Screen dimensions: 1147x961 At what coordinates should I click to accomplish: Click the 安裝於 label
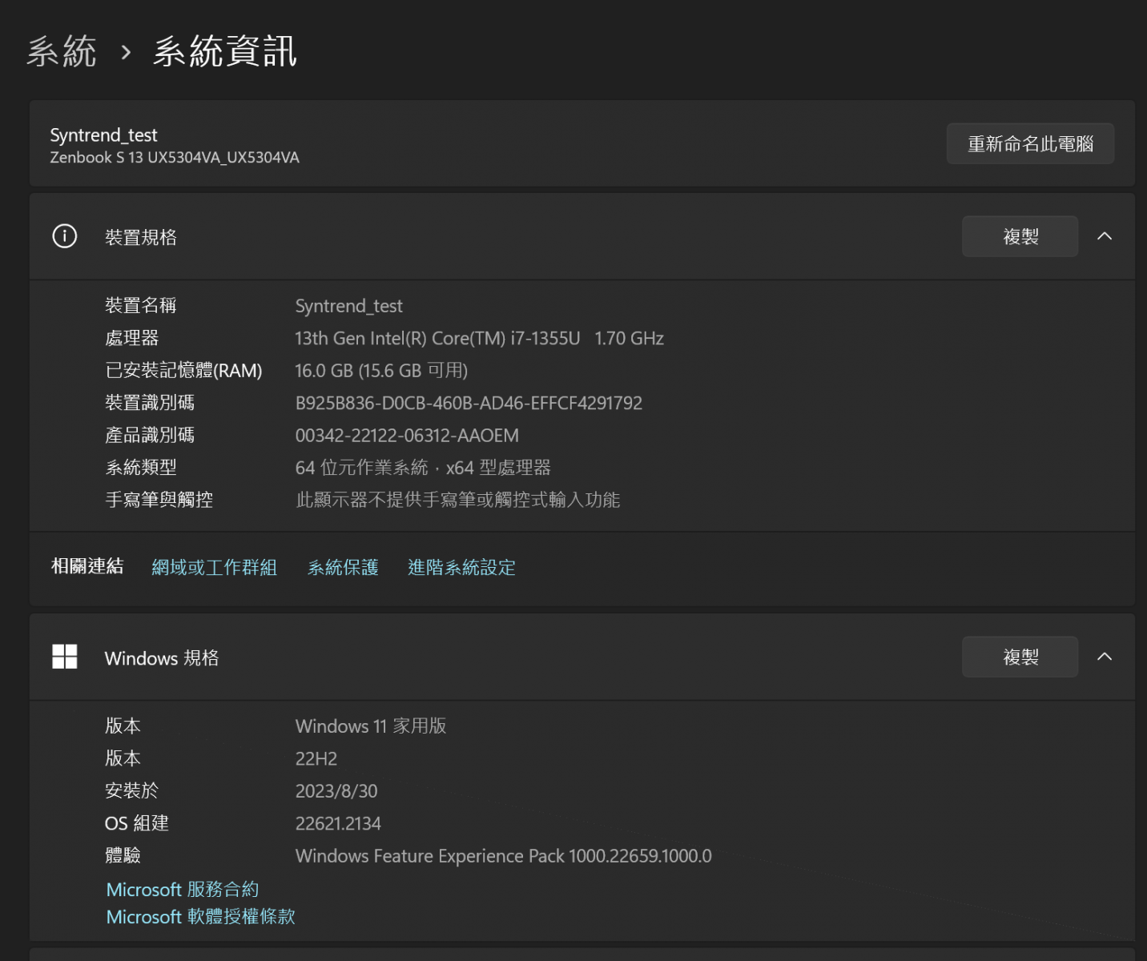point(132,791)
